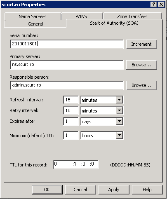The image size is (167, 199).
Task: Click the Increment serial number button
Action: pos(141,44)
